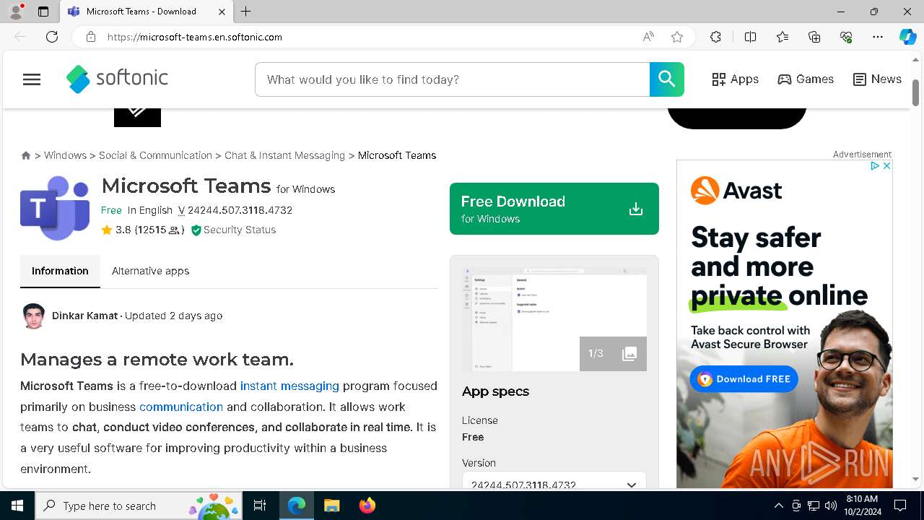924x520 pixels.
Task: Click the AdChoices info icon
Action: pyautogui.click(x=875, y=166)
